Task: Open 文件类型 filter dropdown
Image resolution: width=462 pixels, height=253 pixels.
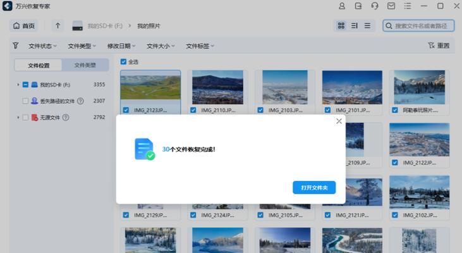Action: click(82, 46)
